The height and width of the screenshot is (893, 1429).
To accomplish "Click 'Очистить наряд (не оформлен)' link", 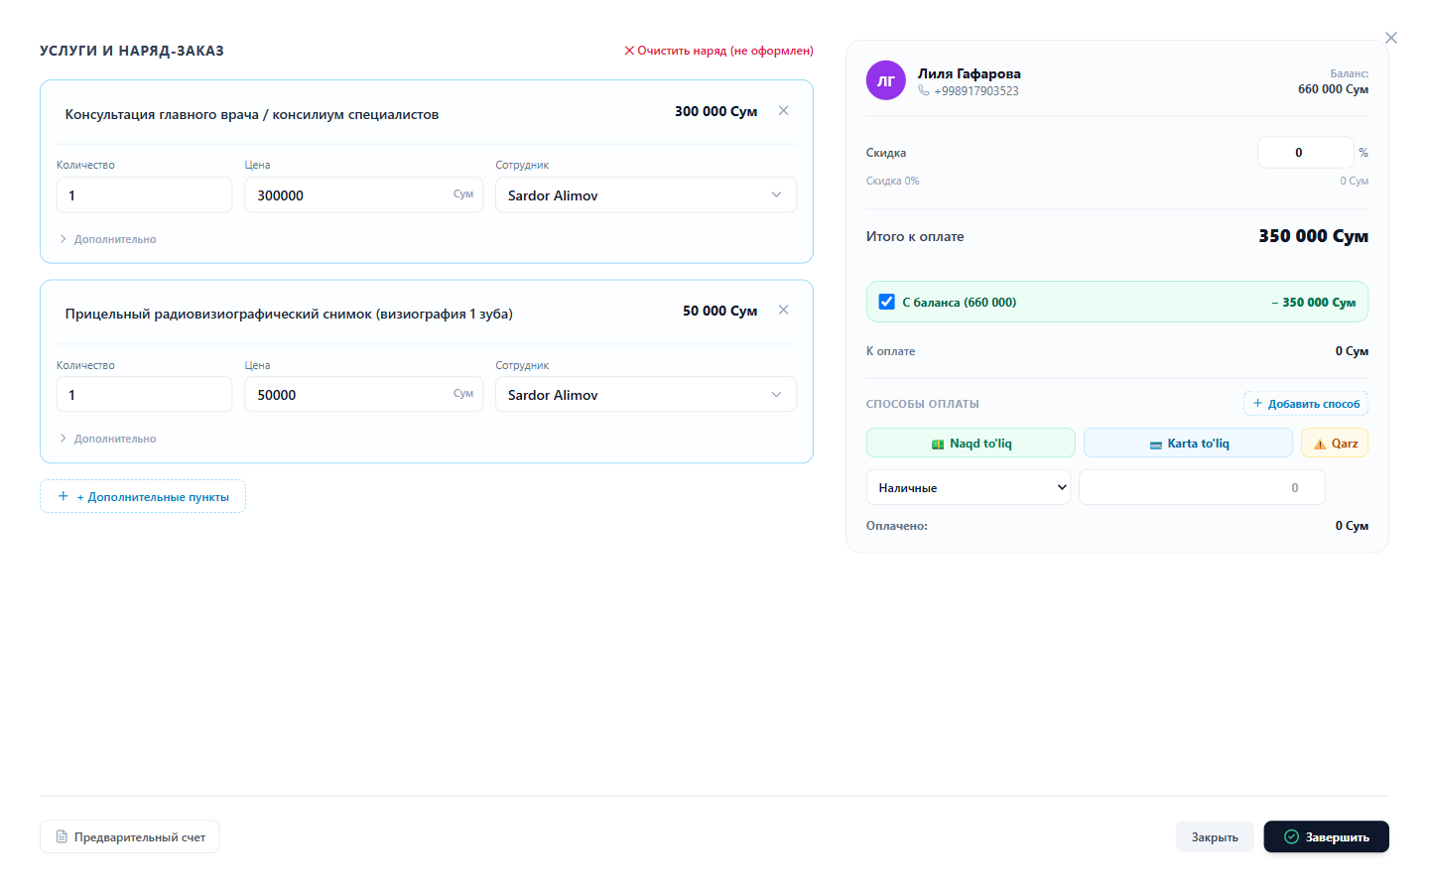I will pyautogui.click(x=718, y=51).
